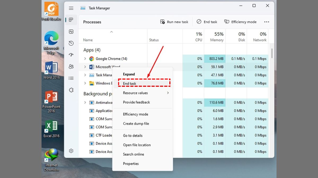Click the Antimalware process icon
The height and width of the screenshot is (178, 318).
click(92, 103)
